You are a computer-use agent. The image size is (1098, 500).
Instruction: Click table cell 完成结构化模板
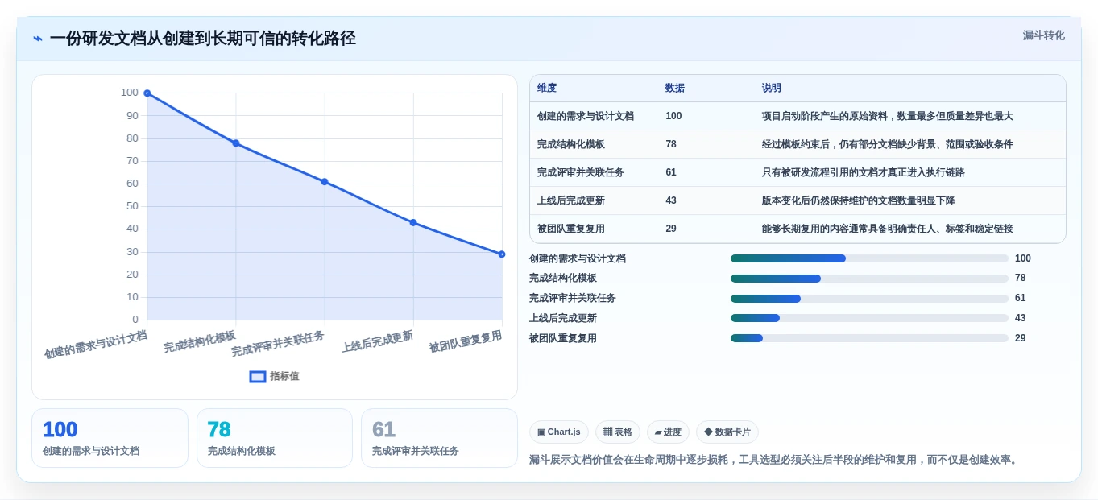coord(571,144)
